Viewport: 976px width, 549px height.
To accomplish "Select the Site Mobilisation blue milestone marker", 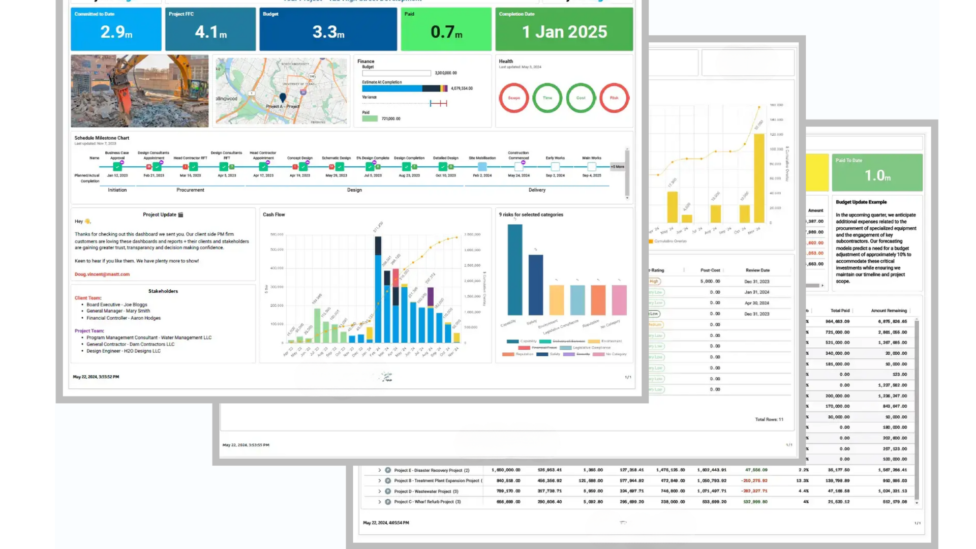I will coord(482,167).
